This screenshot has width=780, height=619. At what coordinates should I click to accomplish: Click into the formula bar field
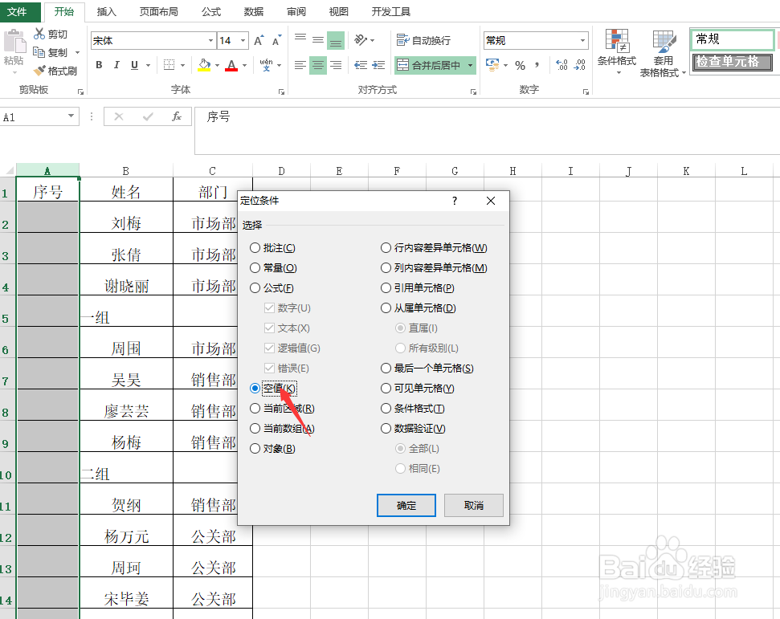pos(487,131)
